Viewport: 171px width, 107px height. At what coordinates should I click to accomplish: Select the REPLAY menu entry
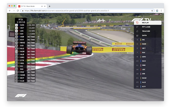click(148, 23)
